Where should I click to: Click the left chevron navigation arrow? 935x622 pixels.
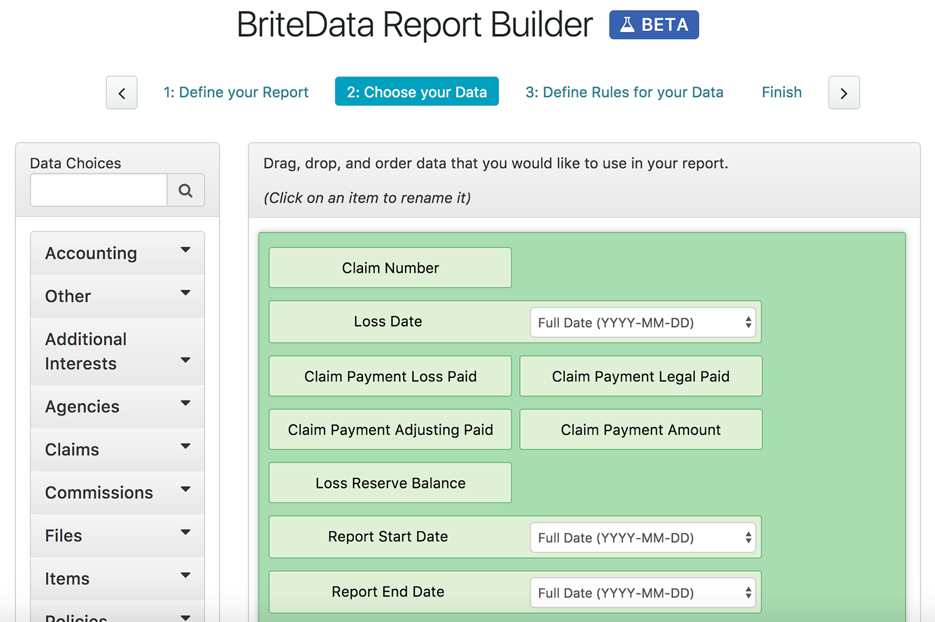[121, 92]
